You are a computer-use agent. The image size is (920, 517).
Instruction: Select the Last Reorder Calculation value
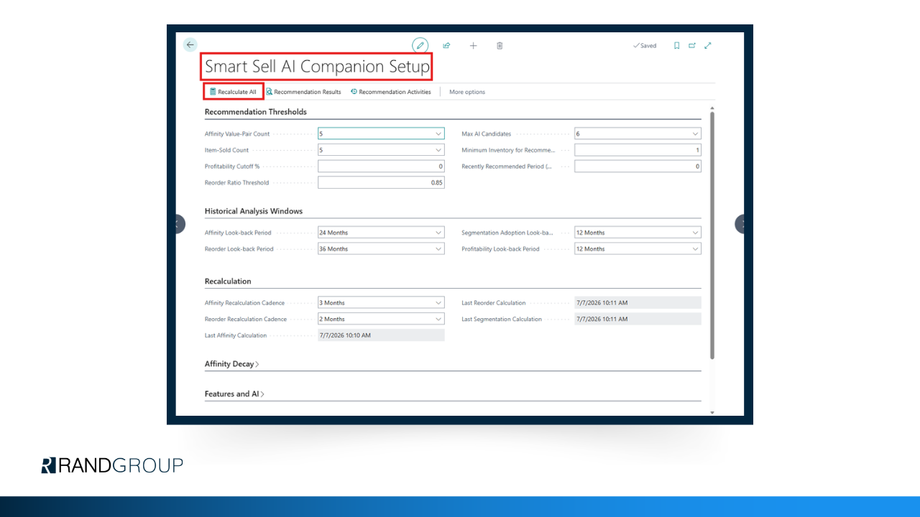pos(638,303)
